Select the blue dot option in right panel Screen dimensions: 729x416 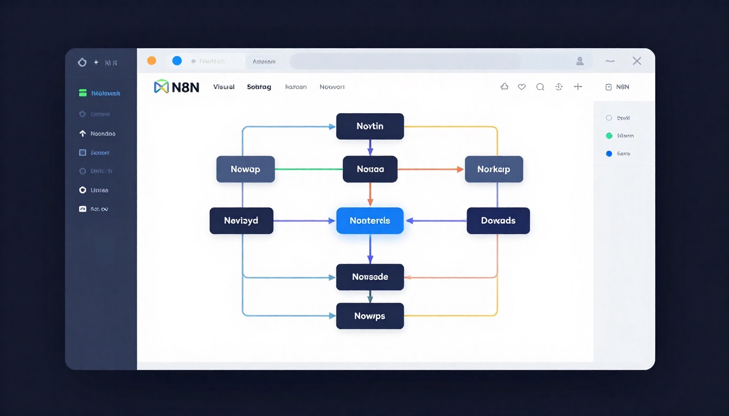click(x=609, y=154)
